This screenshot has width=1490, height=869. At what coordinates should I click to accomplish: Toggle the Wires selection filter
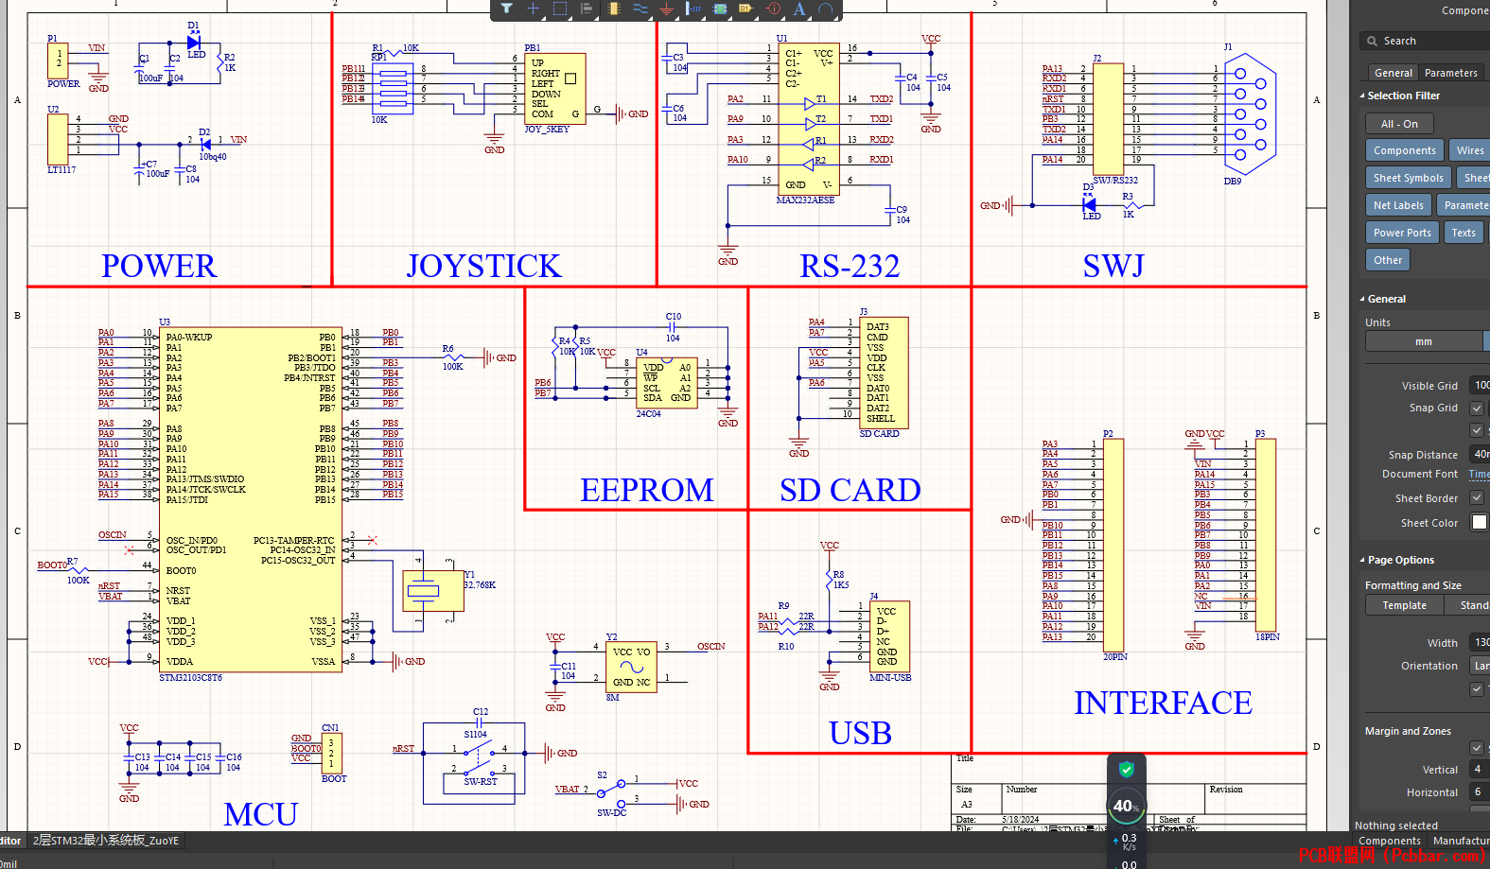tap(1469, 150)
